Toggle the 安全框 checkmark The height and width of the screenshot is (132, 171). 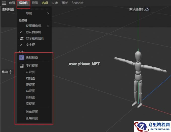(21, 45)
